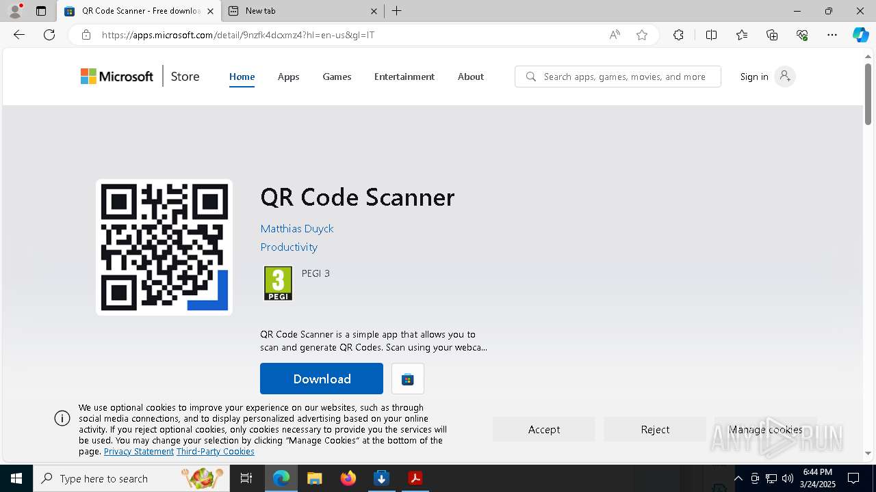Click the search magnifier icon in Store
Screen dimensions: 876x492
click(x=531, y=77)
